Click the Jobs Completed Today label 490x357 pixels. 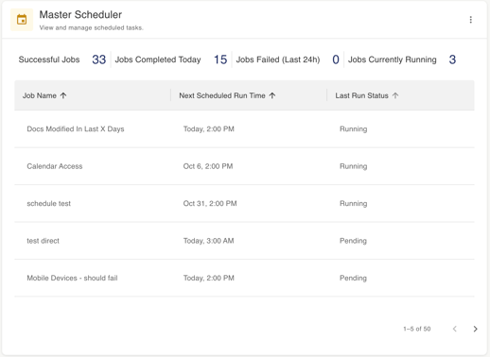point(158,59)
